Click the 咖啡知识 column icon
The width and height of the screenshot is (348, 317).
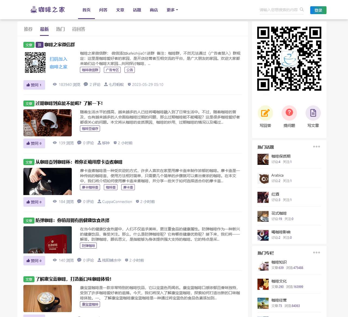[263, 265]
